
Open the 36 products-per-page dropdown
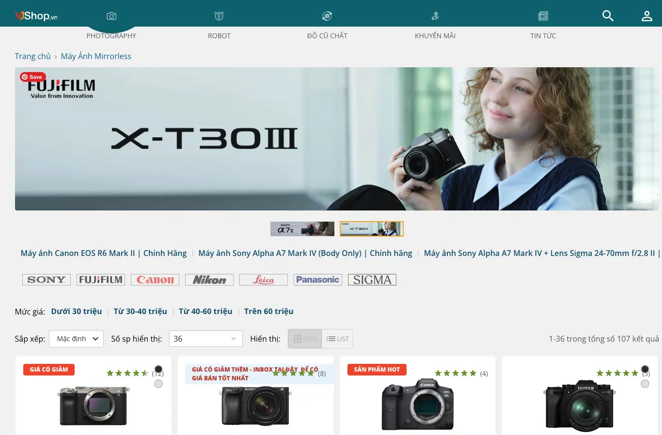[205, 339]
